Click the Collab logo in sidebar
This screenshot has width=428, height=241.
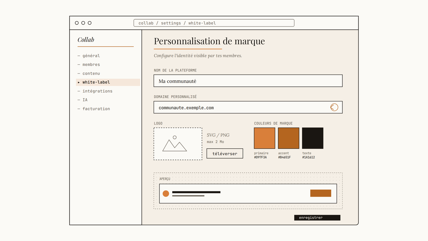coord(86,40)
